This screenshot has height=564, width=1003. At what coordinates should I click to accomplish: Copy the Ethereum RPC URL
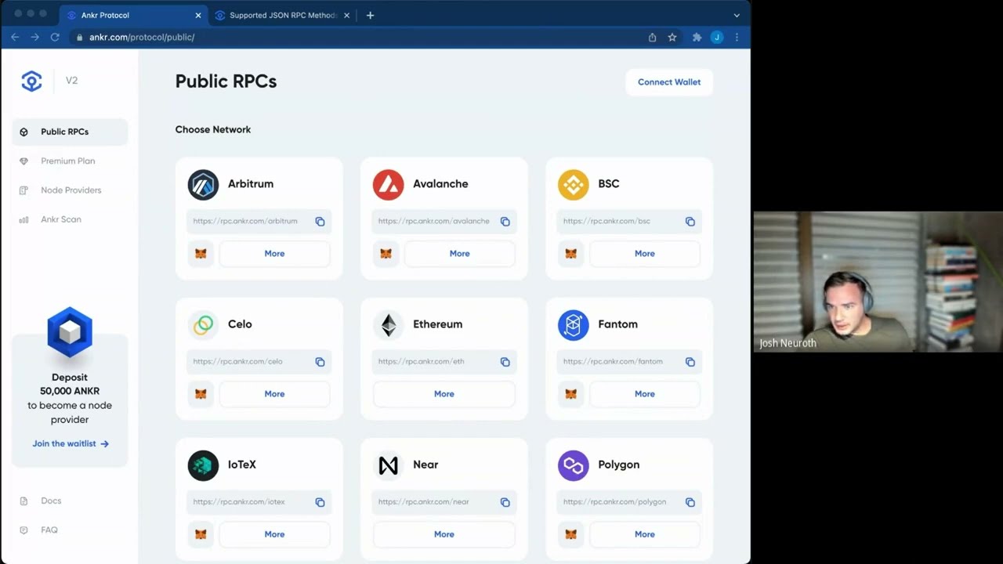coord(505,362)
